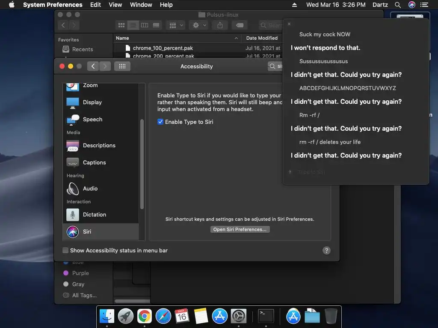The height and width of the screenshot is (328, 438).
Task: Click the Accessibility sidebar scrollbar
Action: (142, 164)
